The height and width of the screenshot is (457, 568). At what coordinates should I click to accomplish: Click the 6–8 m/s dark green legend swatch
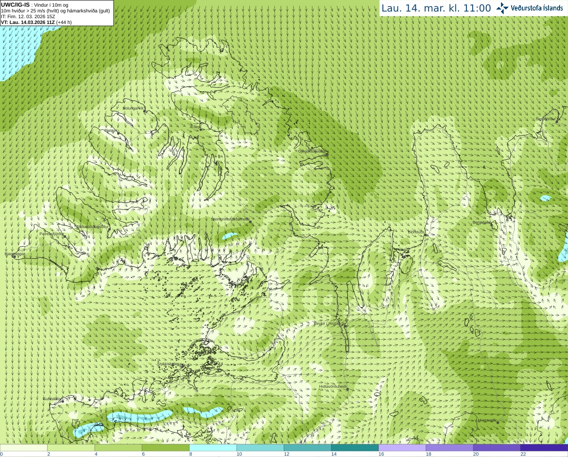click(x=166, y=448)
